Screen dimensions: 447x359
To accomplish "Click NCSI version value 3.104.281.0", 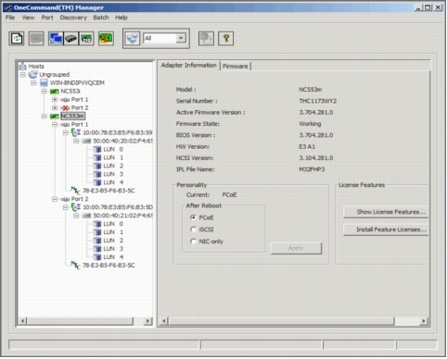I will 316,158.
